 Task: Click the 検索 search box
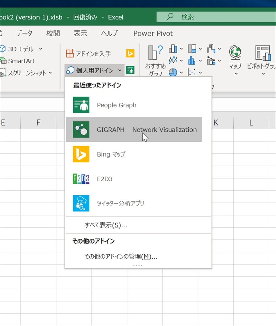(216, 17)
